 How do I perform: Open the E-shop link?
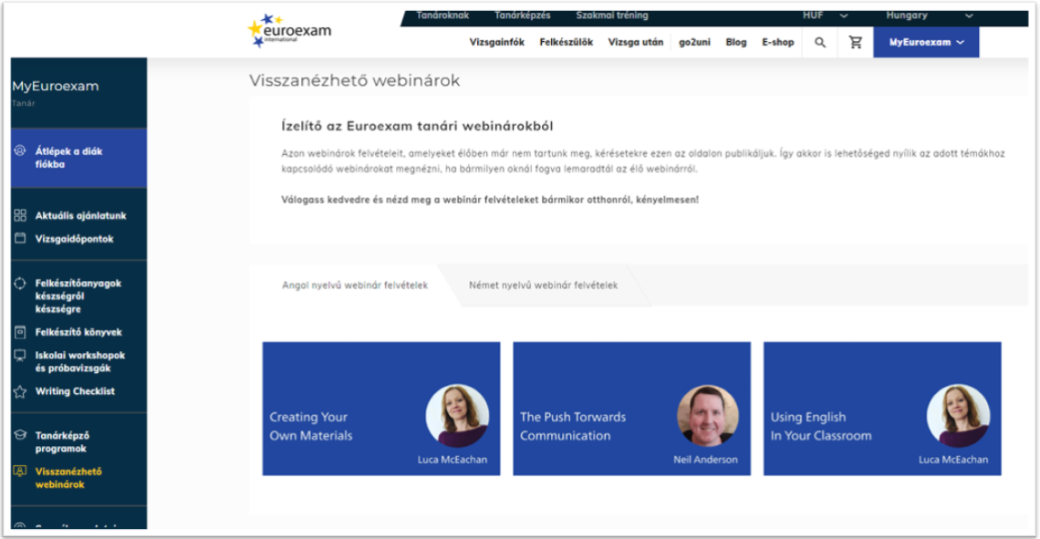point(778,43)
